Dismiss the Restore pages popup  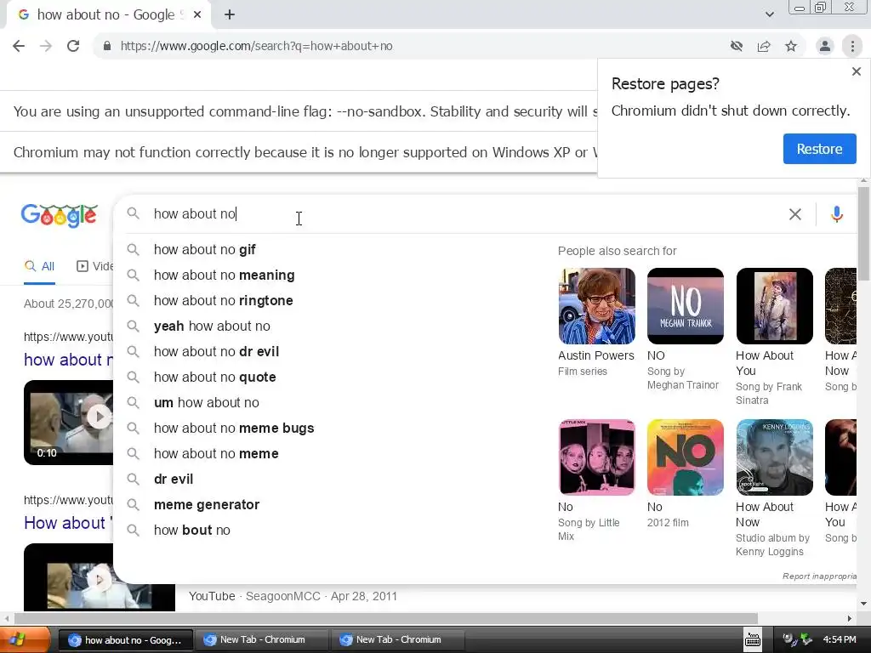857,71
